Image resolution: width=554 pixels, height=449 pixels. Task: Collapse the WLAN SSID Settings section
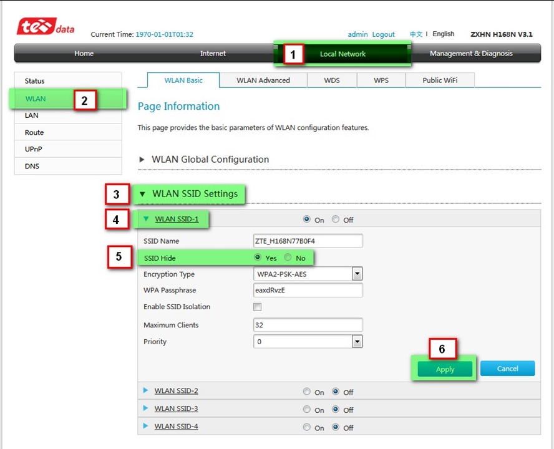142,194
